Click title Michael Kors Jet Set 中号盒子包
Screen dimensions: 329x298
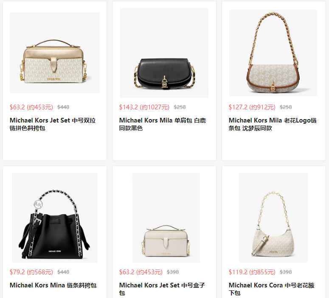click(162, 289)
